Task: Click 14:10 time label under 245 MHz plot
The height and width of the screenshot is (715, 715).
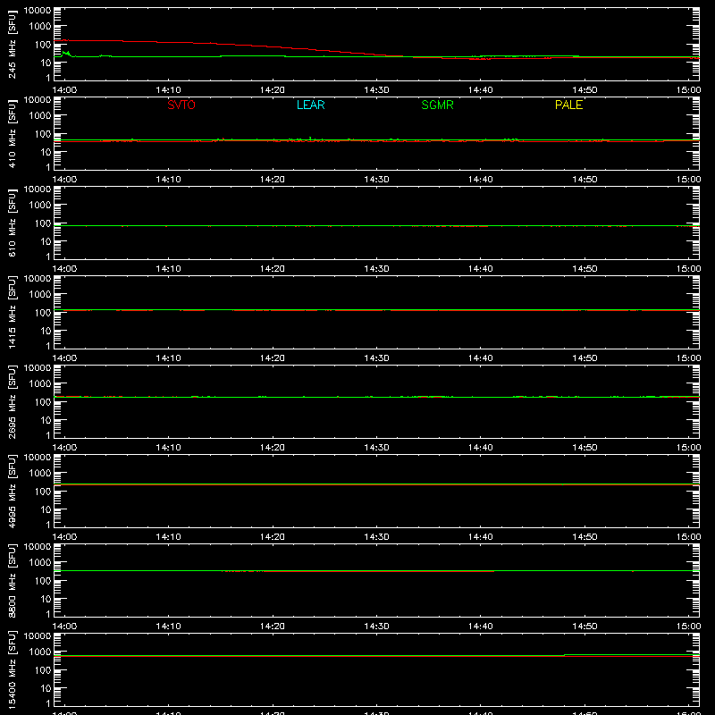Action: coord(168,90)
